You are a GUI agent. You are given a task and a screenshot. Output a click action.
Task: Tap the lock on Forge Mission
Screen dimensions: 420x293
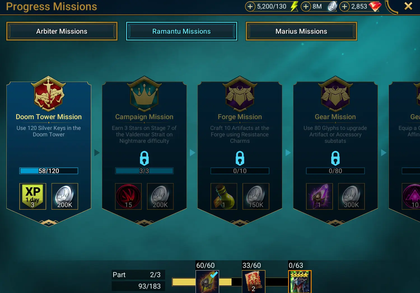(x=240, y=158)
